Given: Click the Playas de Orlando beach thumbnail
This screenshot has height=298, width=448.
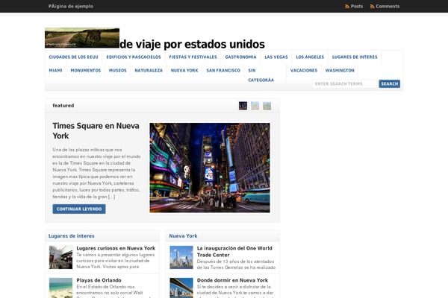Looking at the screenshot, I should (60, 288).
